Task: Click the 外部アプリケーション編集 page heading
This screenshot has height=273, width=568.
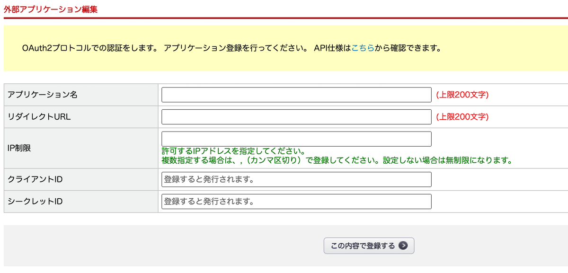Action: 51,9
